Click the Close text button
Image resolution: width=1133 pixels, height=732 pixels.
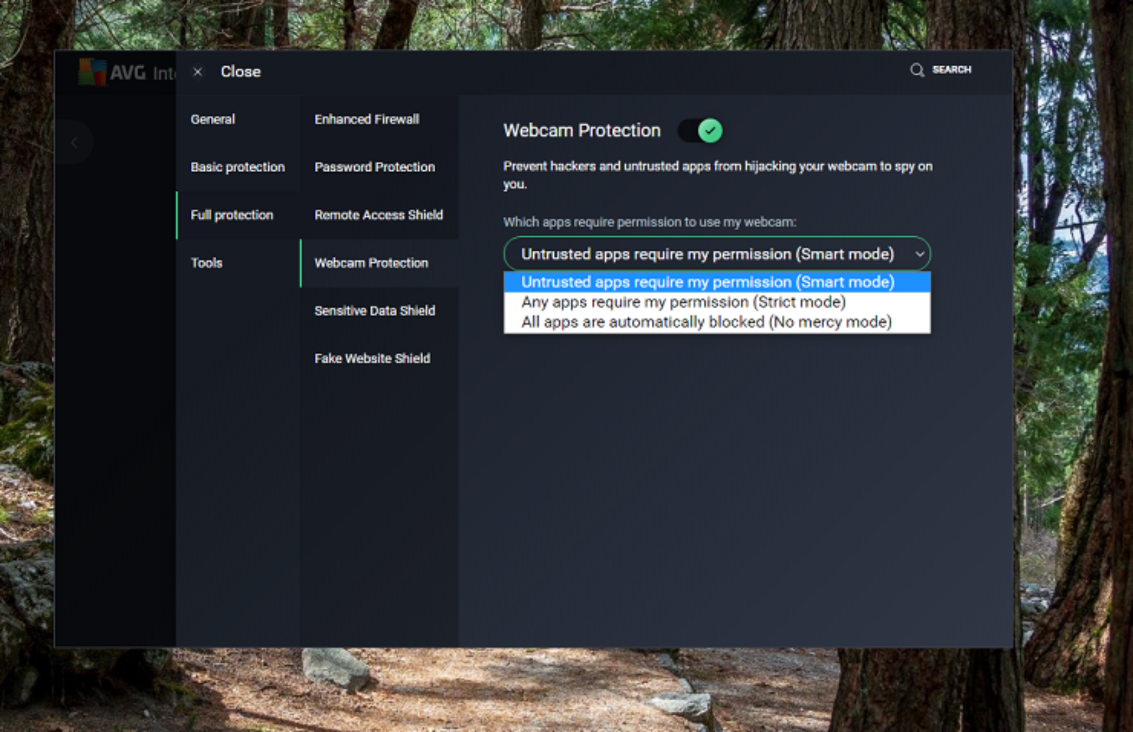(x=241, y=72)
